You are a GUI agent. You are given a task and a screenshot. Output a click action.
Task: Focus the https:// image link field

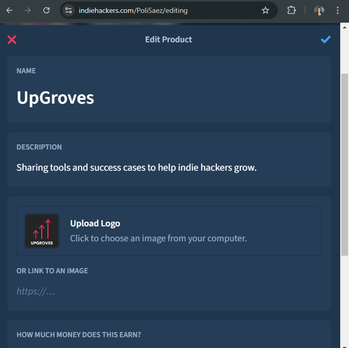tap(169, 291)
